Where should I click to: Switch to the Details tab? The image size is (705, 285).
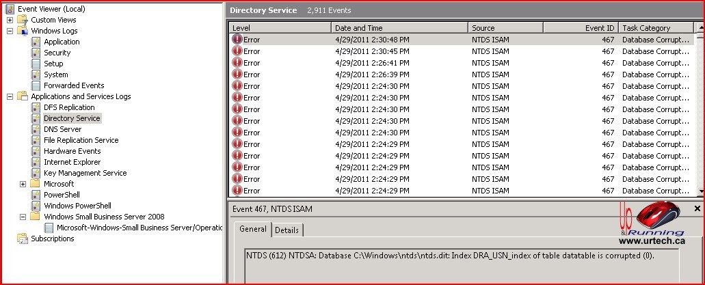tap(287, 230)
